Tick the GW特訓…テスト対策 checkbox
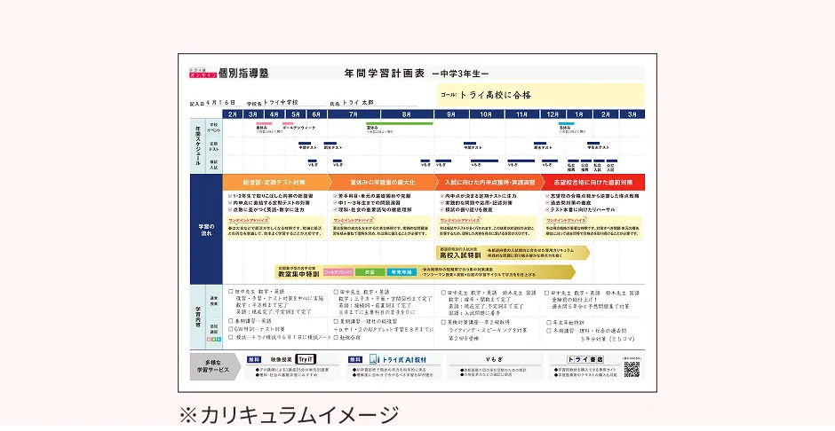The height and width of the screenshot is (431, 835). coord(231,329)
